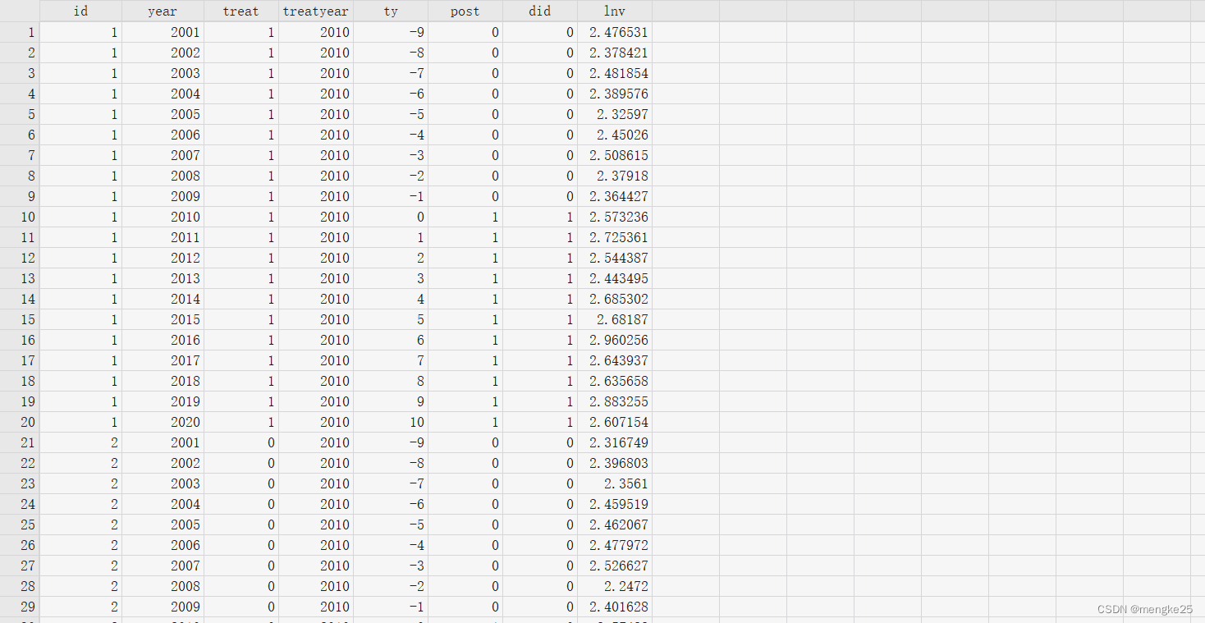Click lnv cell 2.459519
This screenshot has width=1205, height=623.
coord(615,504)
